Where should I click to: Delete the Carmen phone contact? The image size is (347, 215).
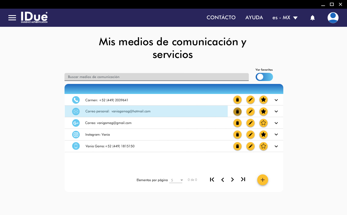click(x=237, y=100)
